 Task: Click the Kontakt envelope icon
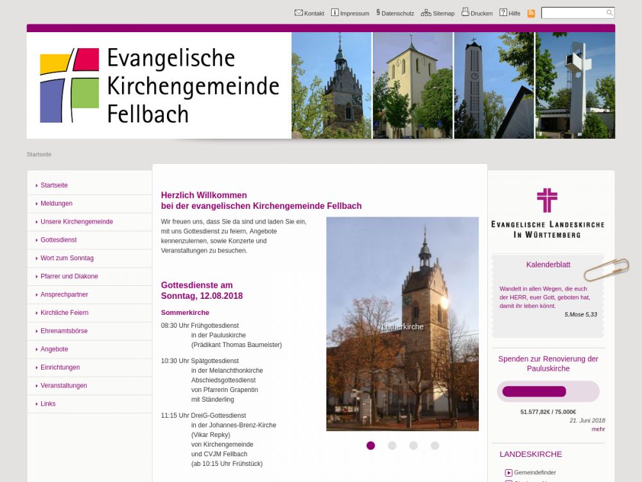click(299, 13)
